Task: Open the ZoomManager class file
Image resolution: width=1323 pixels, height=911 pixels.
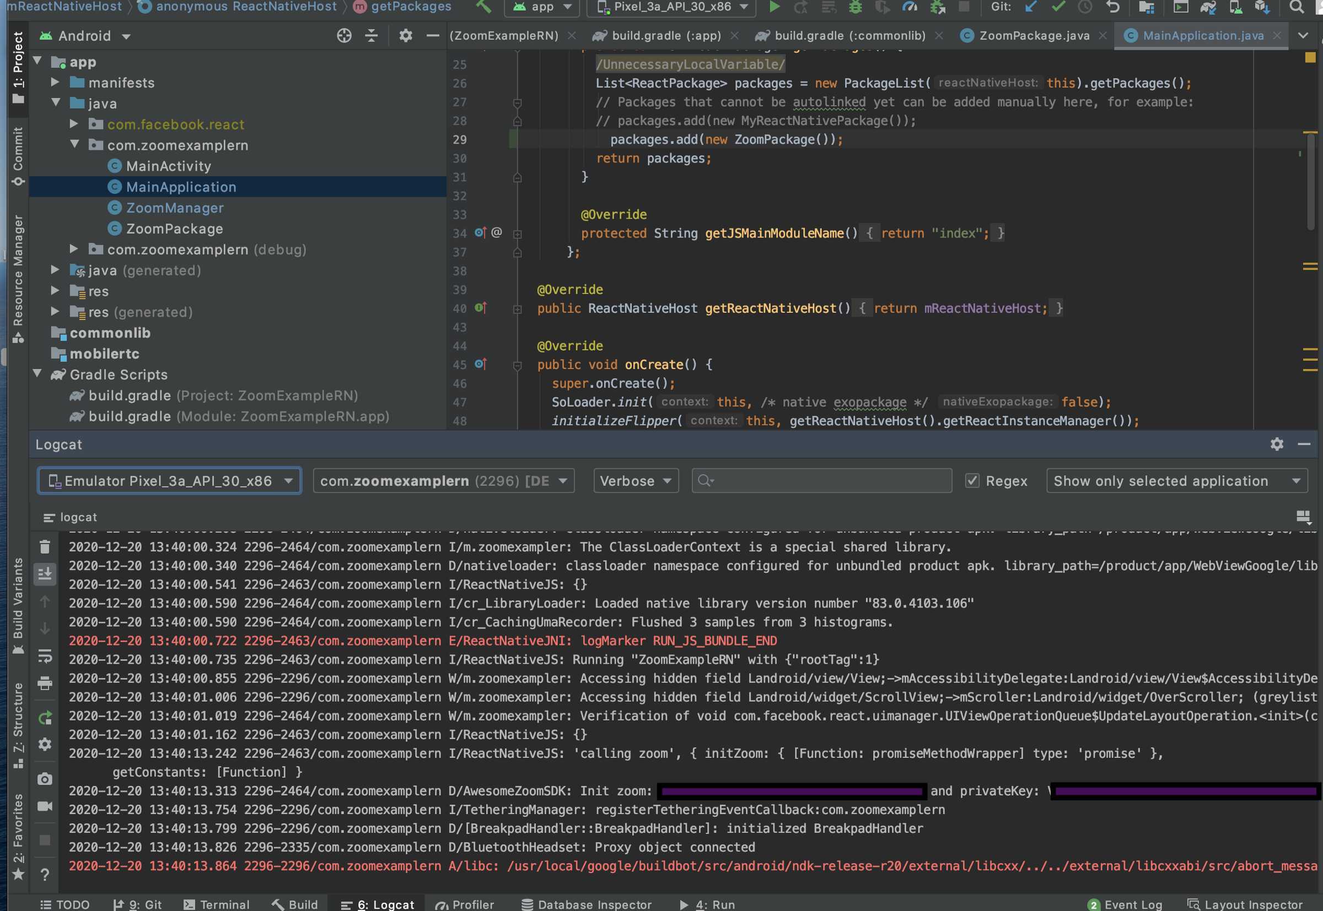Action: coord(174,208)
